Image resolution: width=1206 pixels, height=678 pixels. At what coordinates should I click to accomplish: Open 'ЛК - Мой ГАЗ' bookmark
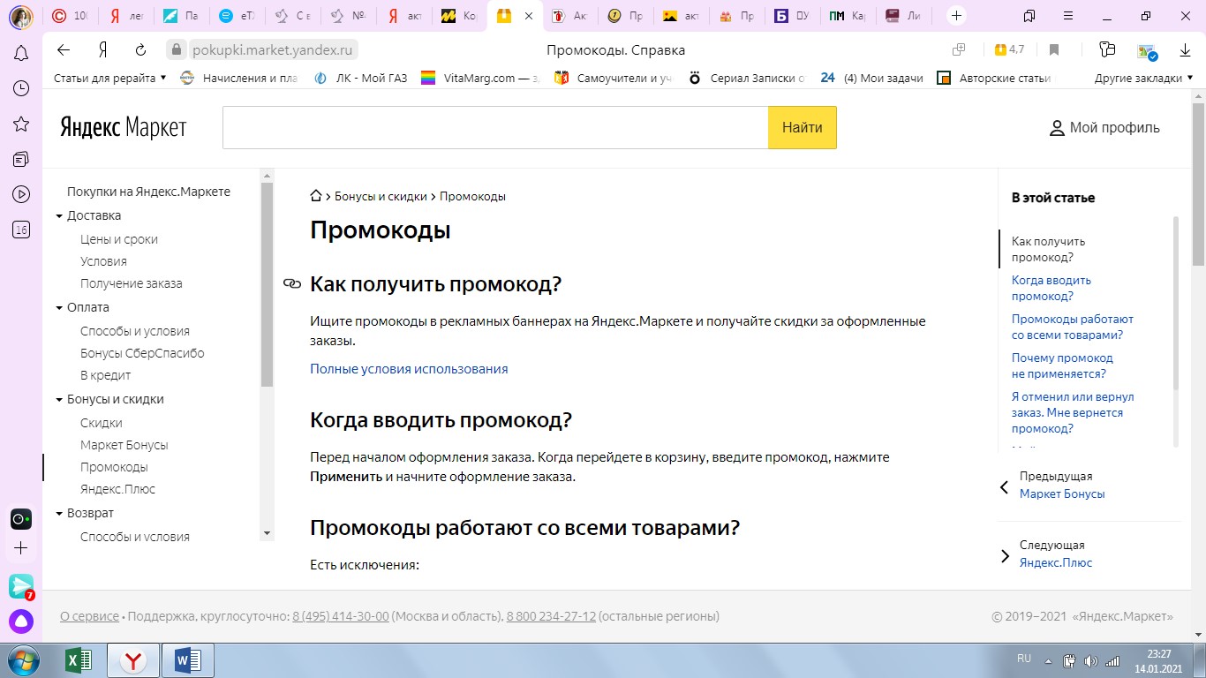coord(361,78)
